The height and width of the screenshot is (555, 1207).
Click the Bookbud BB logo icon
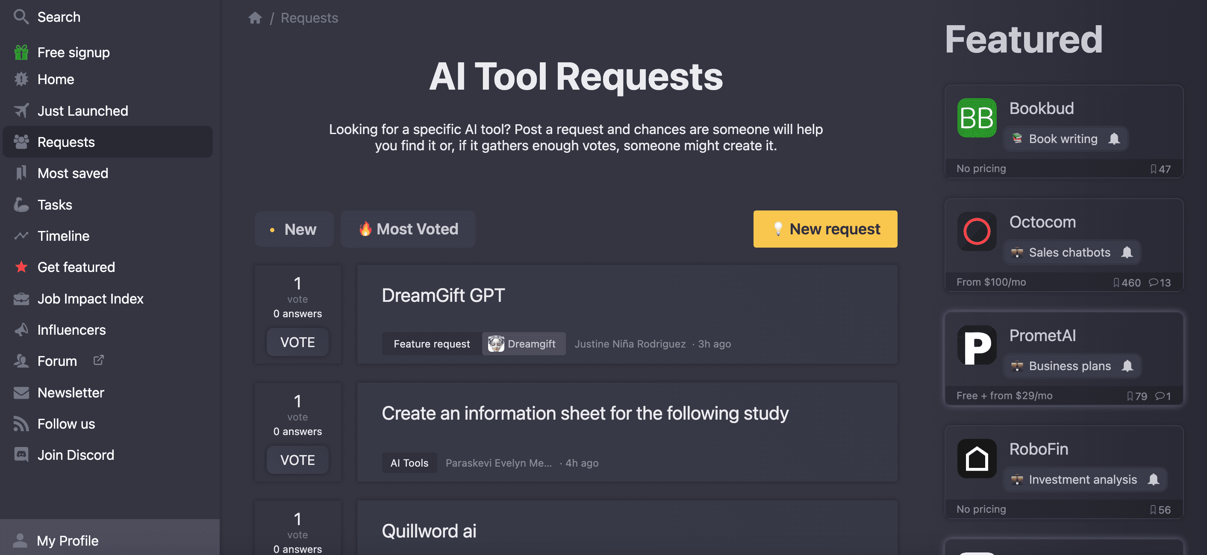[x=977, y=118]
